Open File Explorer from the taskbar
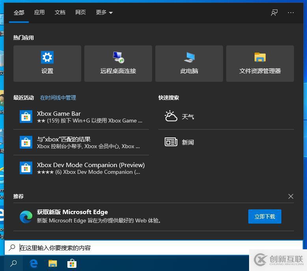The height and width of the screenshot is (271, 307). [53, 263]
